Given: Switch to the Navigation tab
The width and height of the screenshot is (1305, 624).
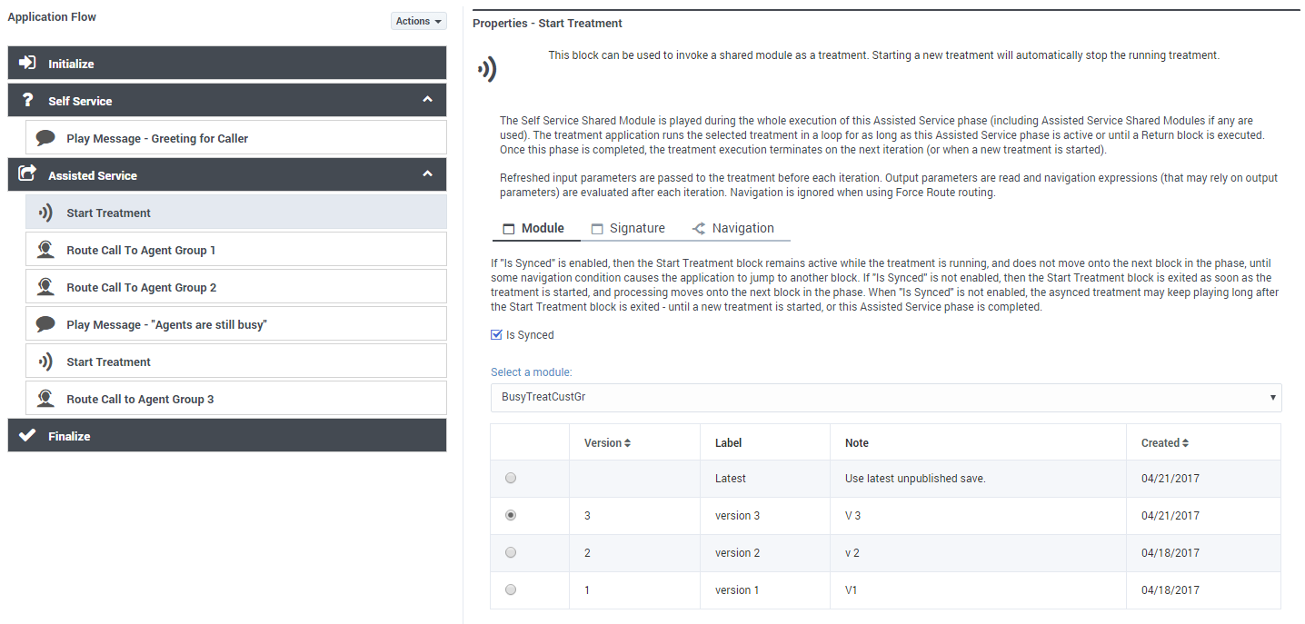Looking at the screenshot, I should pos(743,228).
